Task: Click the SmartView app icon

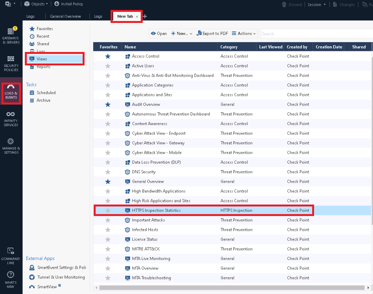Action: [x=32, y=287]
